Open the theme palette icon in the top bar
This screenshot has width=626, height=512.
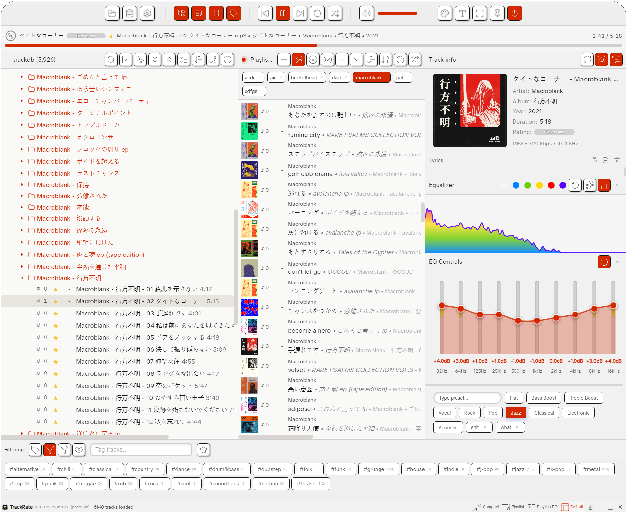[x=445, y=13]
